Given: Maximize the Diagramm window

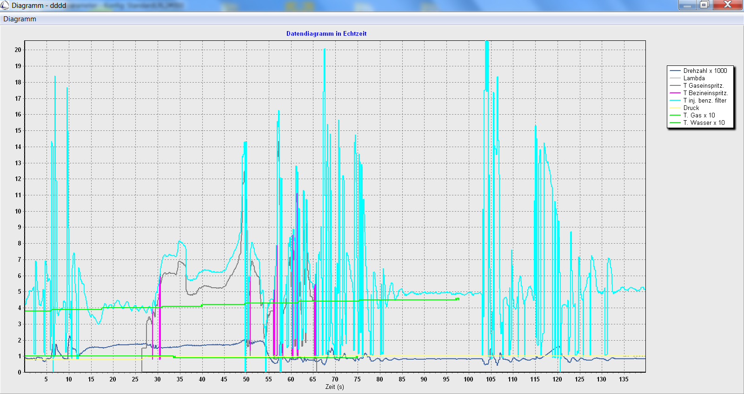Looking at the screenshot, I should 704,5.
